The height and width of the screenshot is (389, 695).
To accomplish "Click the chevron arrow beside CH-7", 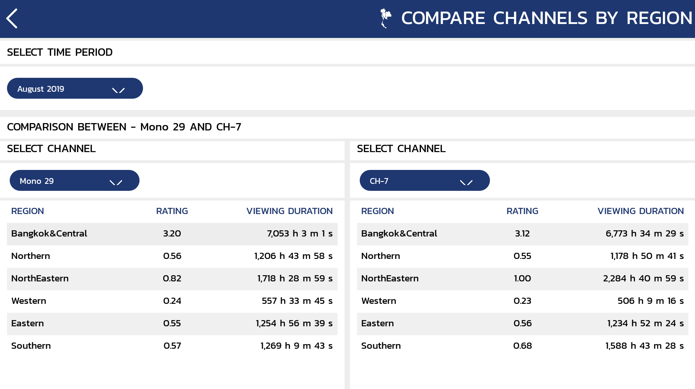I will tap(466, 182).
